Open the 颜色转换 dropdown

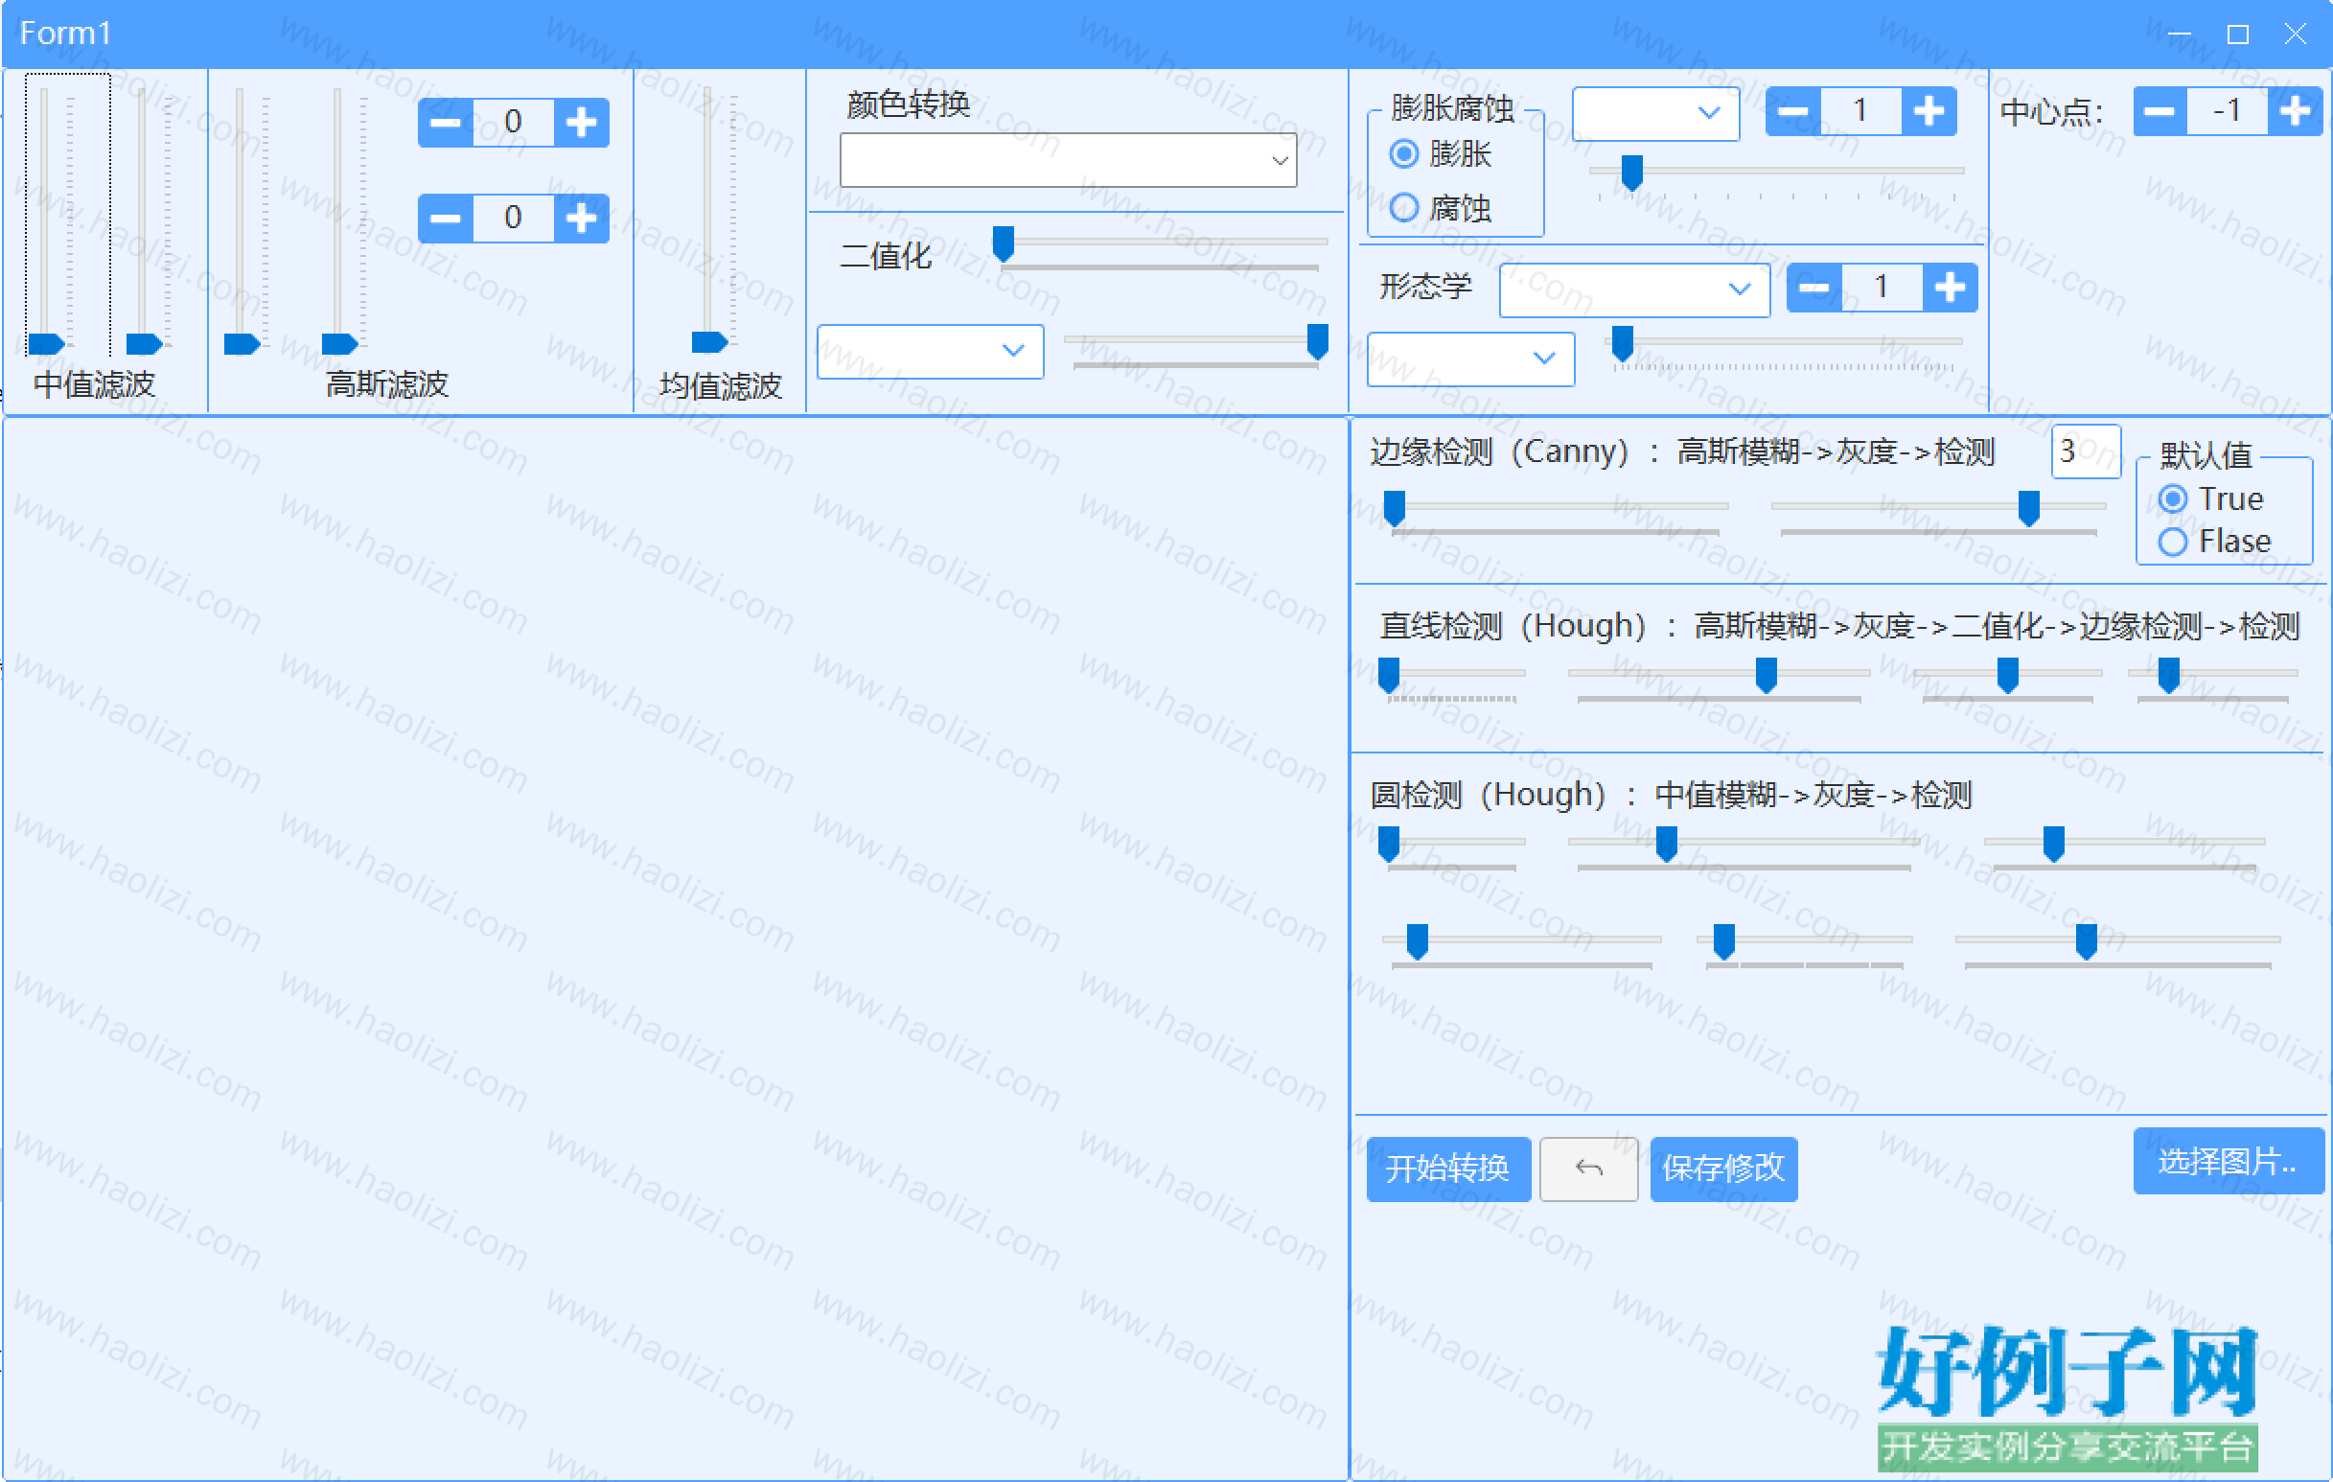click(x=1069, y=161)
